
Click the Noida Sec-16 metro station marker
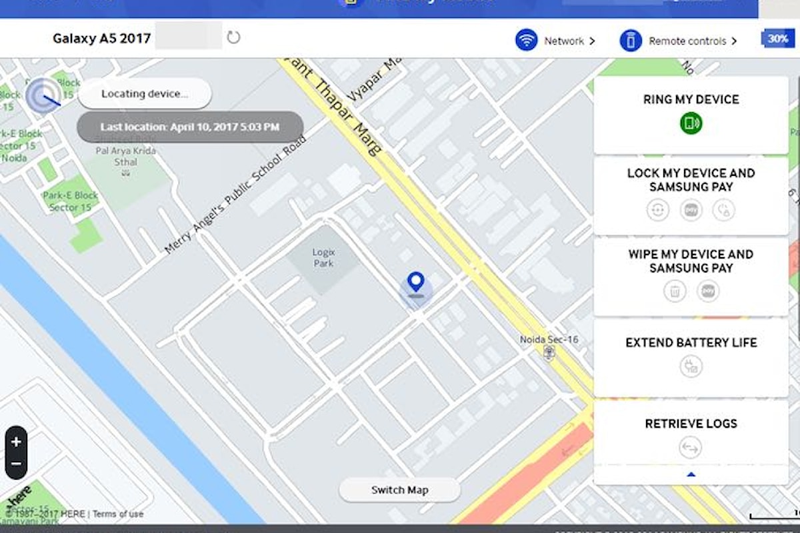(549, 353)
